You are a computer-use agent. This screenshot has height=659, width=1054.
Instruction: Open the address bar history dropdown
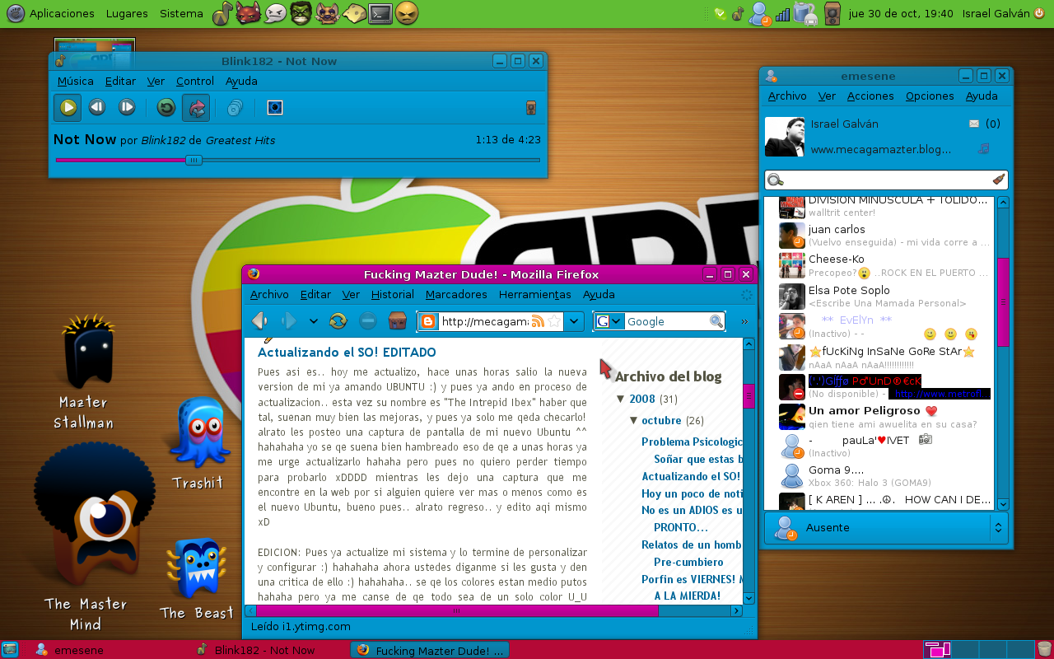pos(574,321)
